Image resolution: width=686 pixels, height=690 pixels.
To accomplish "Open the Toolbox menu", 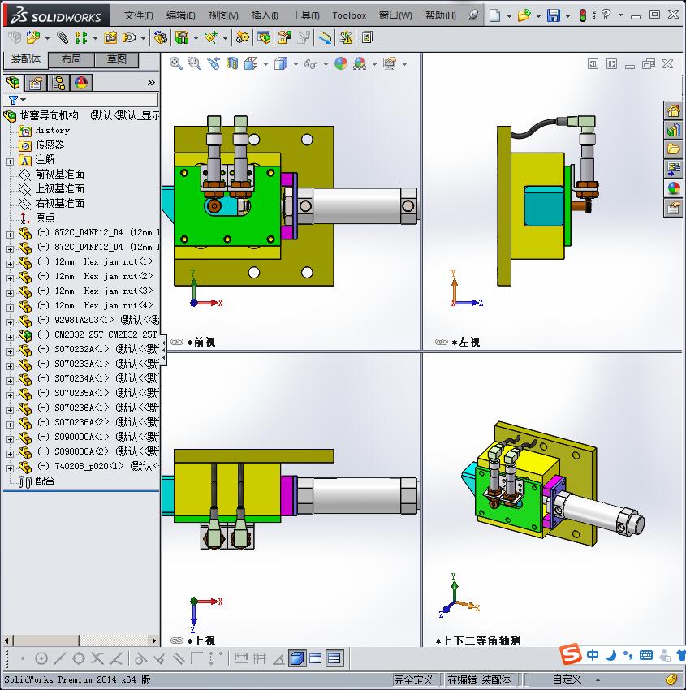I will [349, 15].
